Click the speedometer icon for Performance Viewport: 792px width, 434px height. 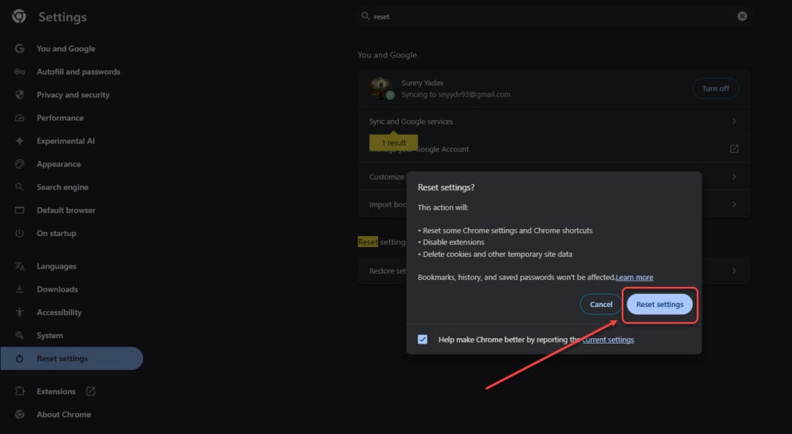[x=19, y=118]
